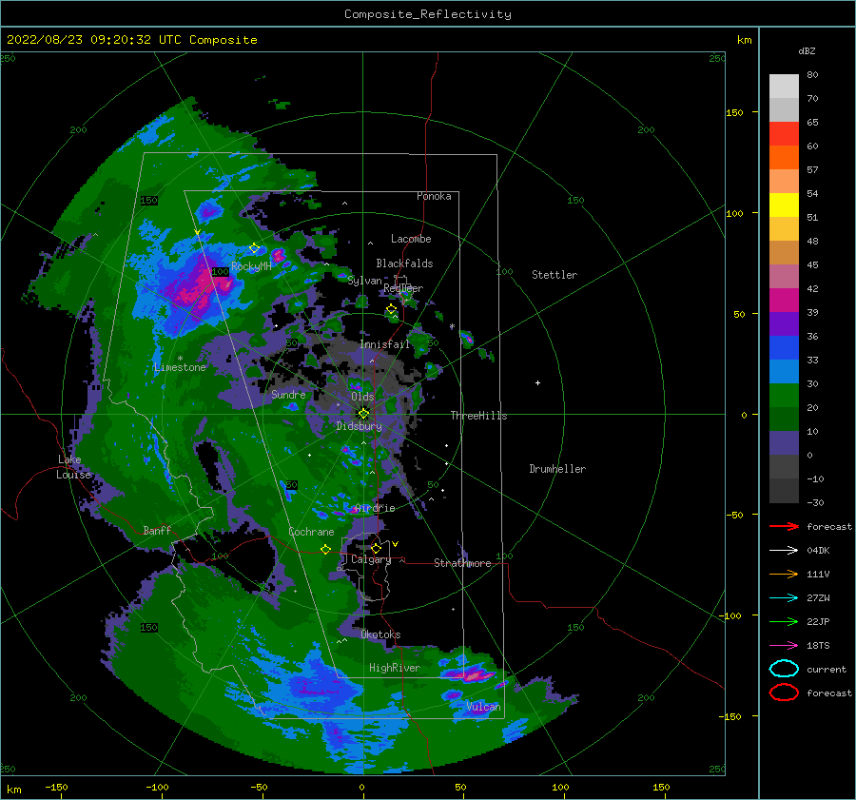The height and width of the screenshot is (800, 856).
Task: Click the Innisfail city label
Action: coord(384,344)
